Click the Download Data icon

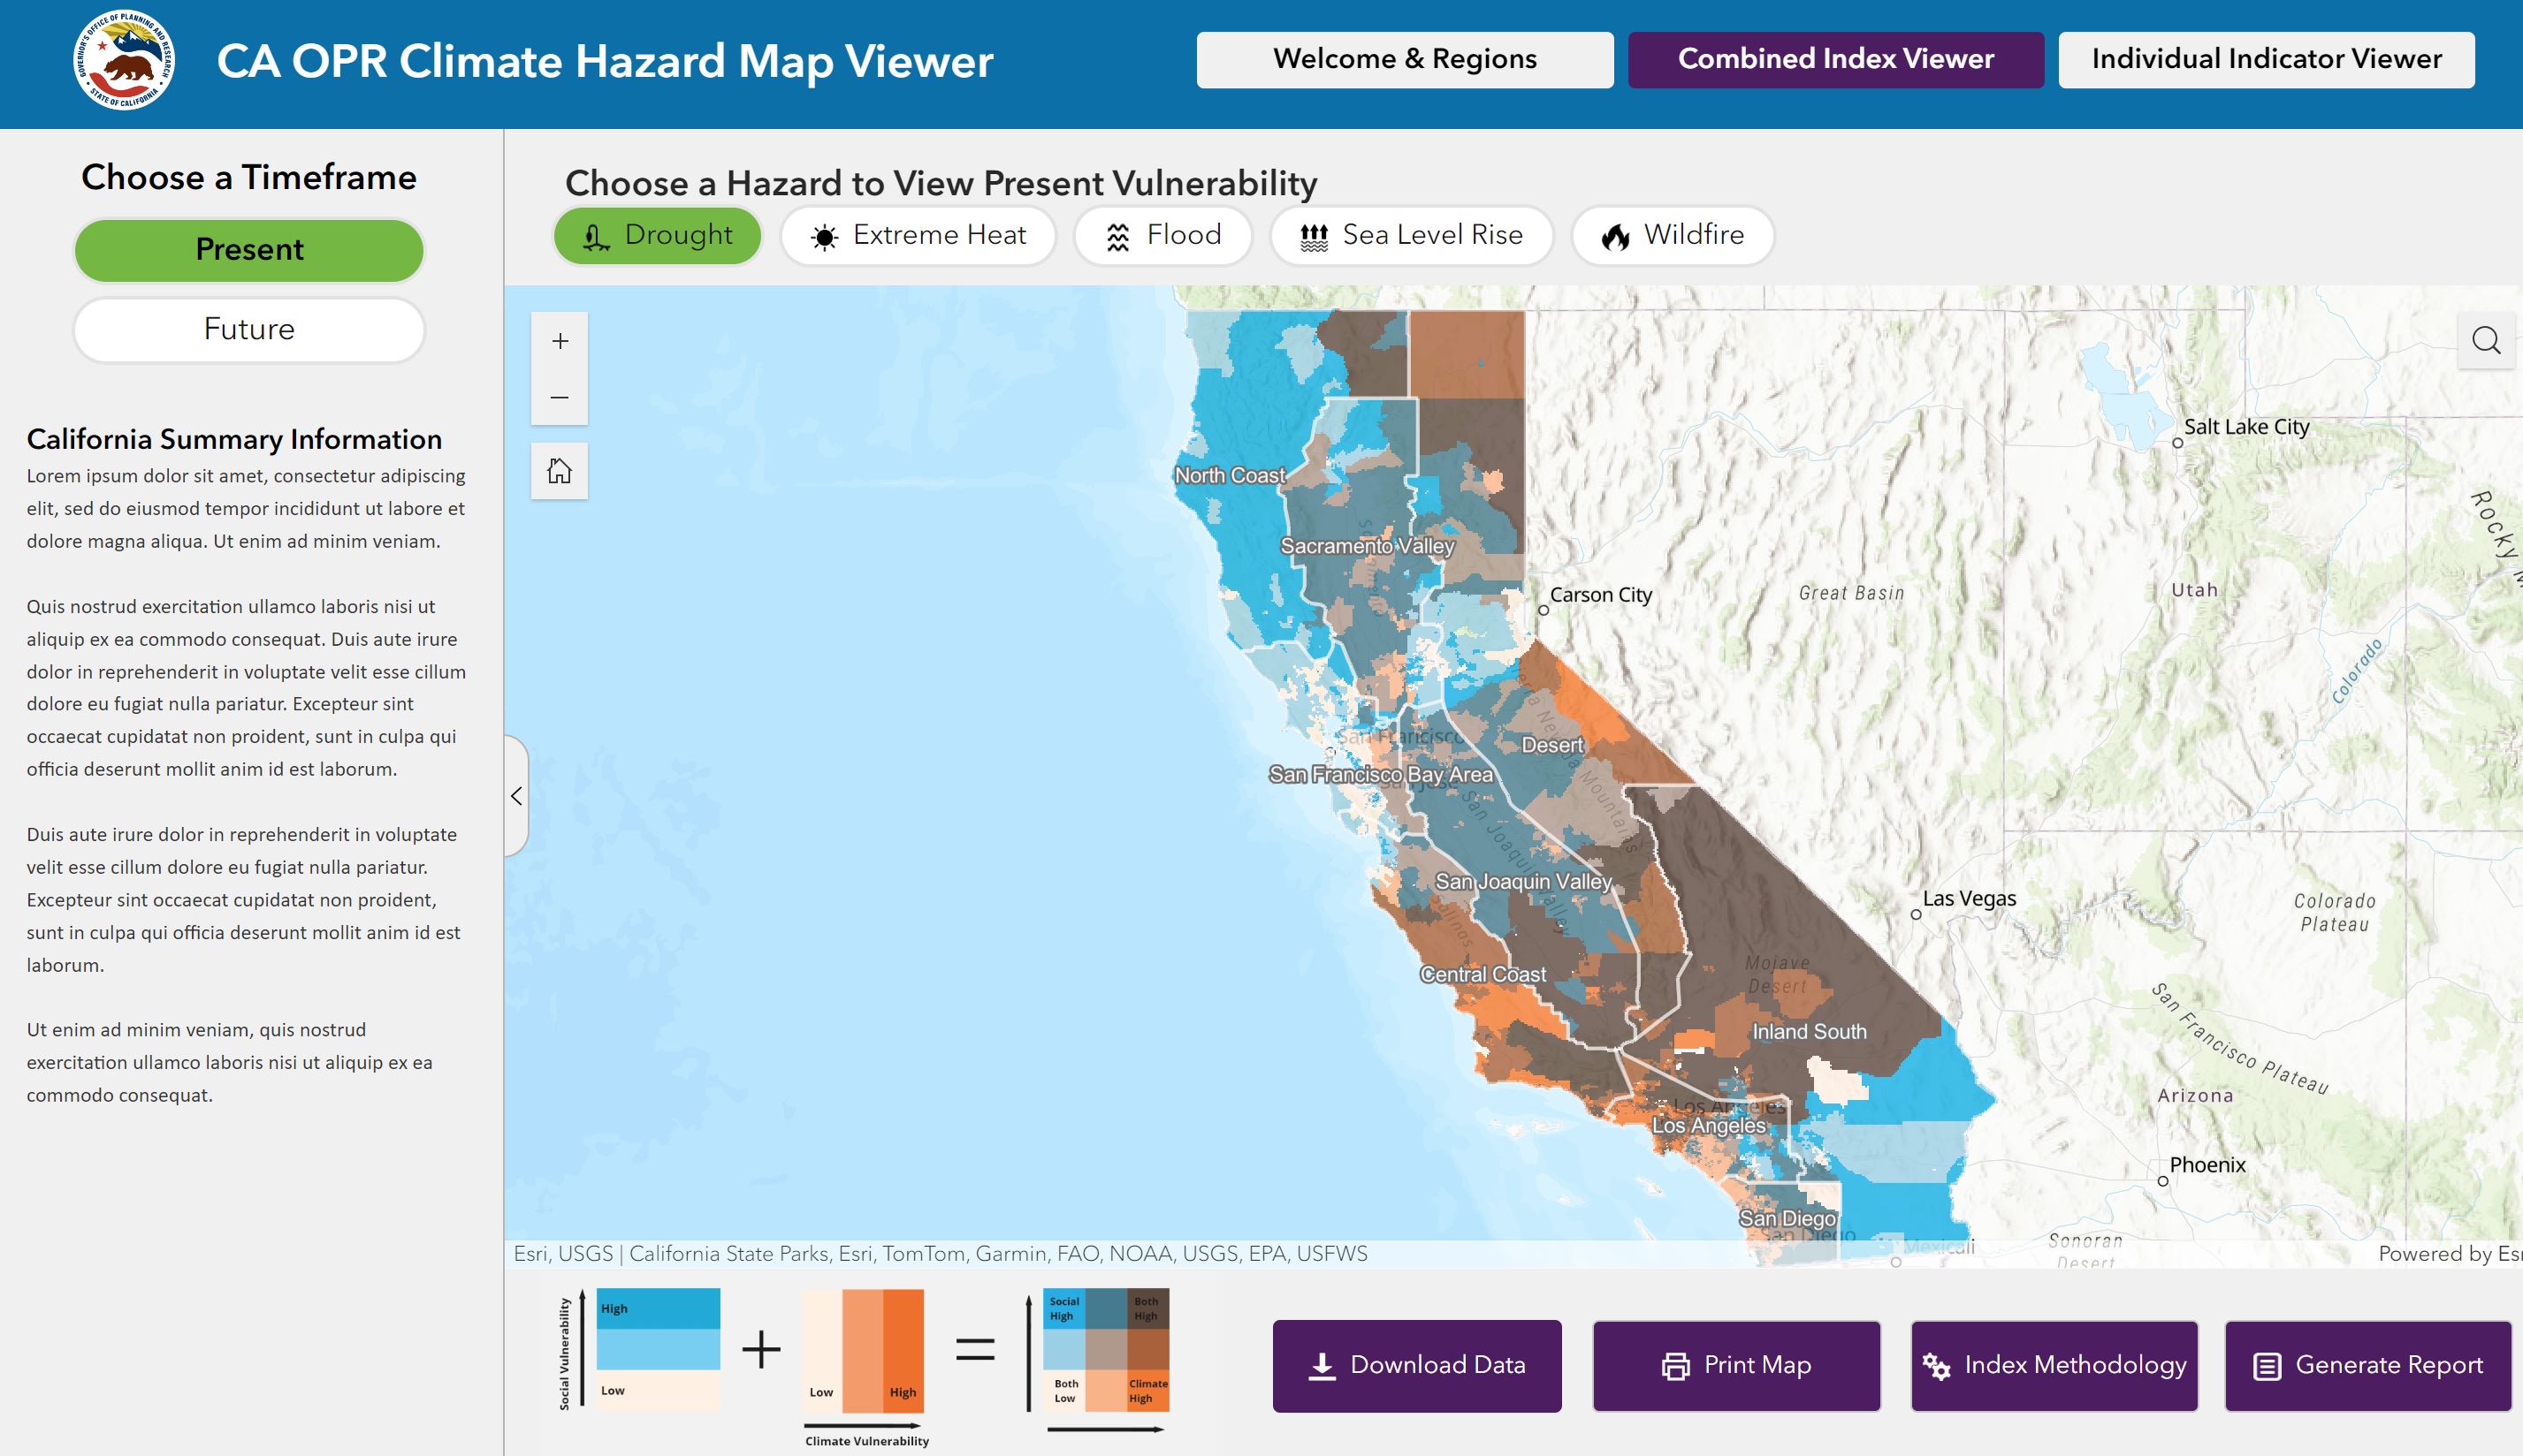(x=1322, y=1365)
